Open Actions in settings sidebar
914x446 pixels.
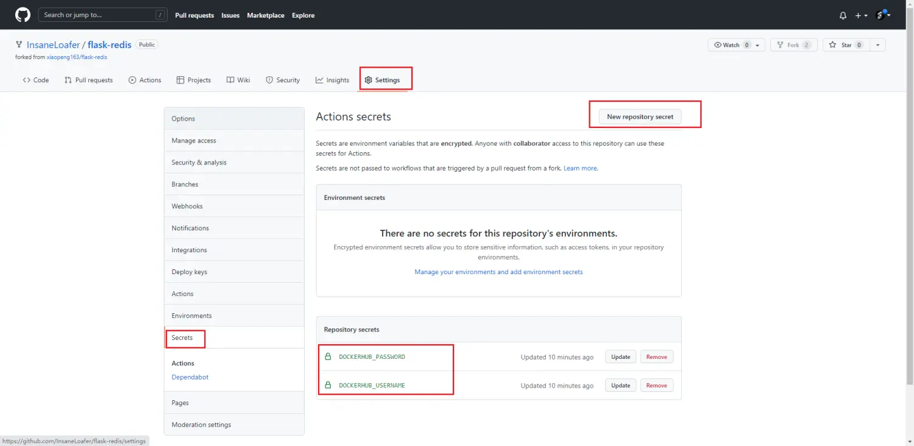(x=234, y=294)
